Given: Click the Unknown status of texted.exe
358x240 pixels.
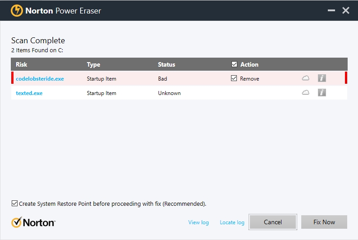Looking at the screenshot, I should tap(169, 93).
